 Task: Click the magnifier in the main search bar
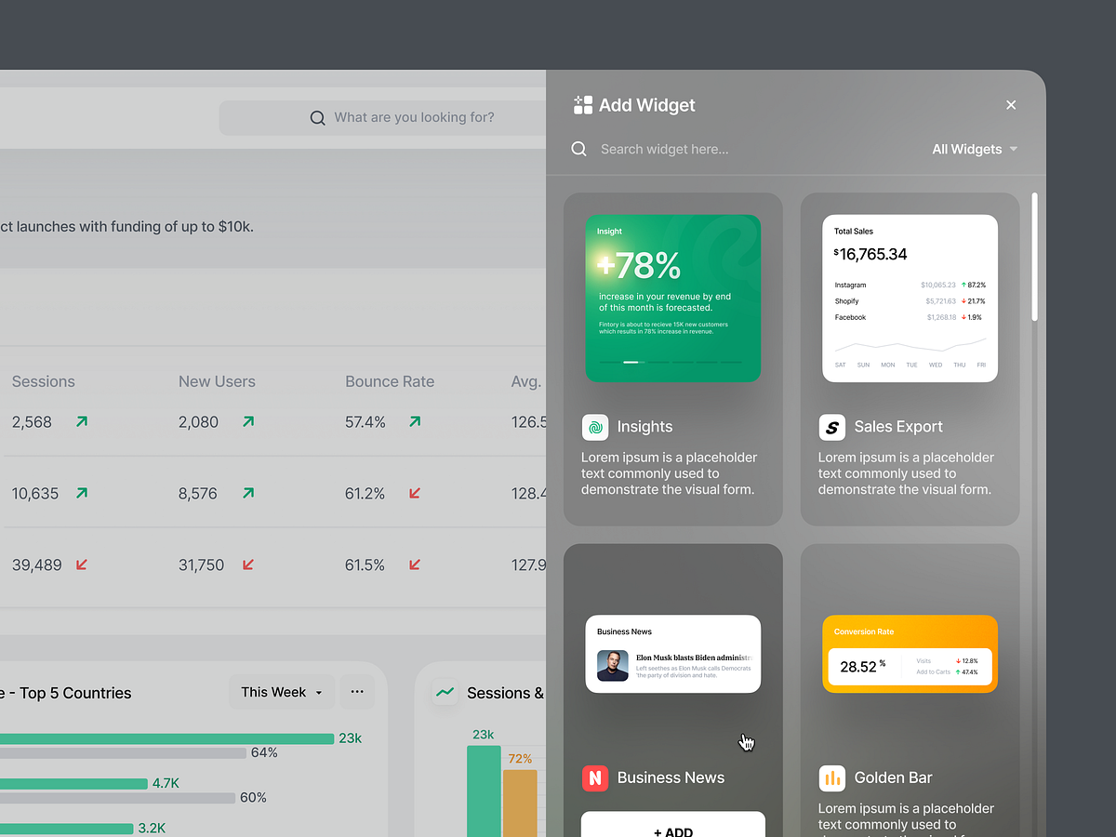tap(317, 117)
